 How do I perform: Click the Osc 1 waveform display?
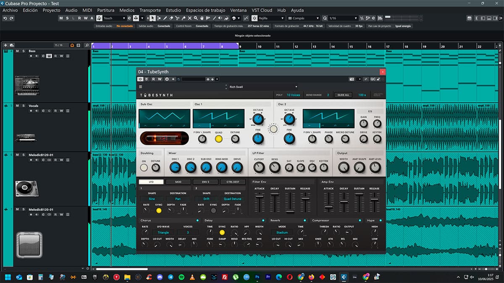point(218,119)
